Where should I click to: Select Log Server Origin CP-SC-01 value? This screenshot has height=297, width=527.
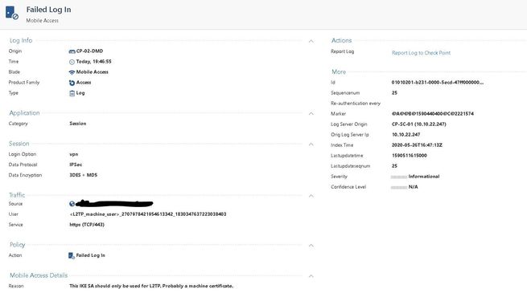tap(418, 124)
